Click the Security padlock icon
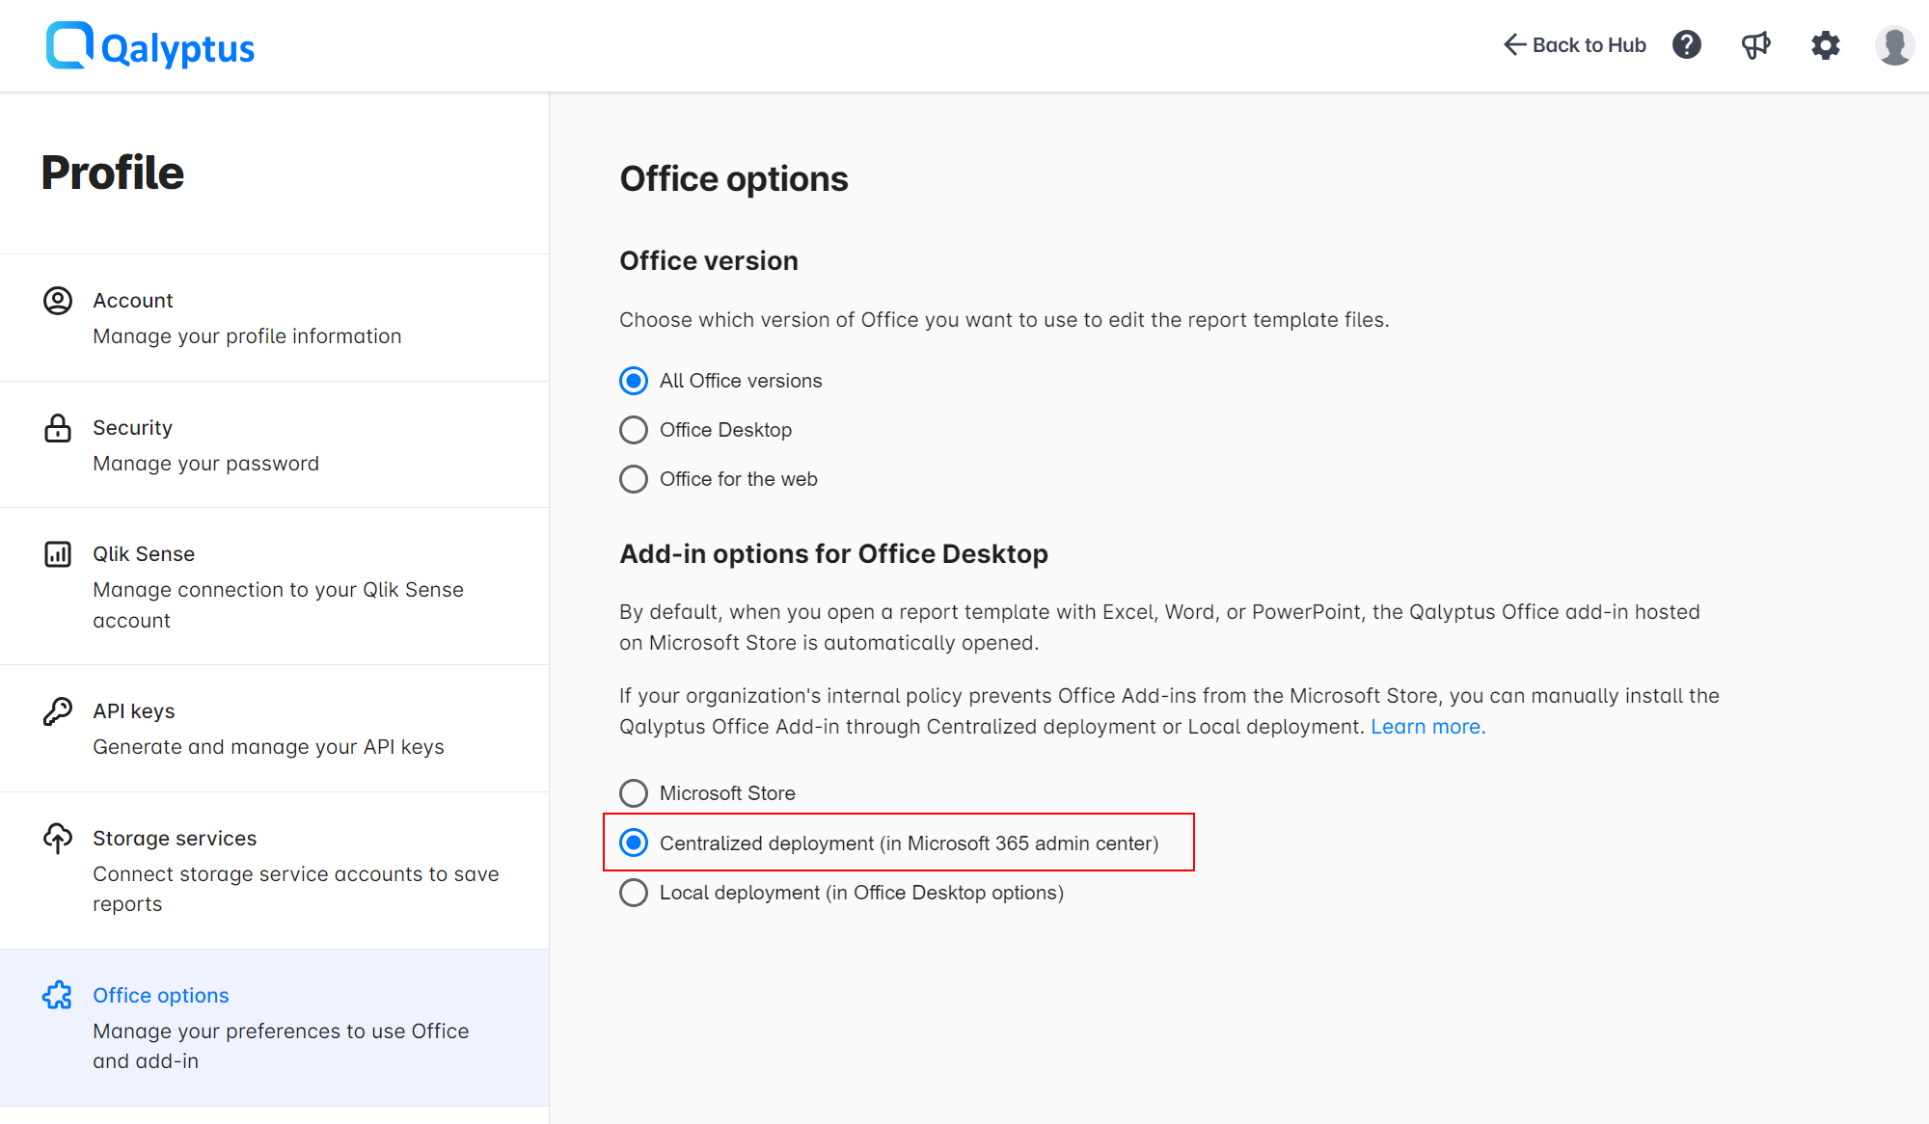Viewport: 1929px width, 1124px height. click(58, 429)
